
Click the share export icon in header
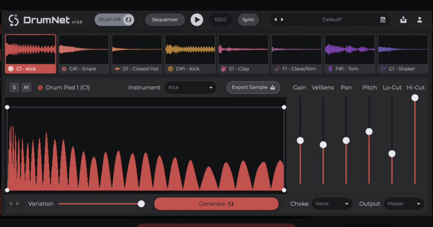tap(403, 20)
